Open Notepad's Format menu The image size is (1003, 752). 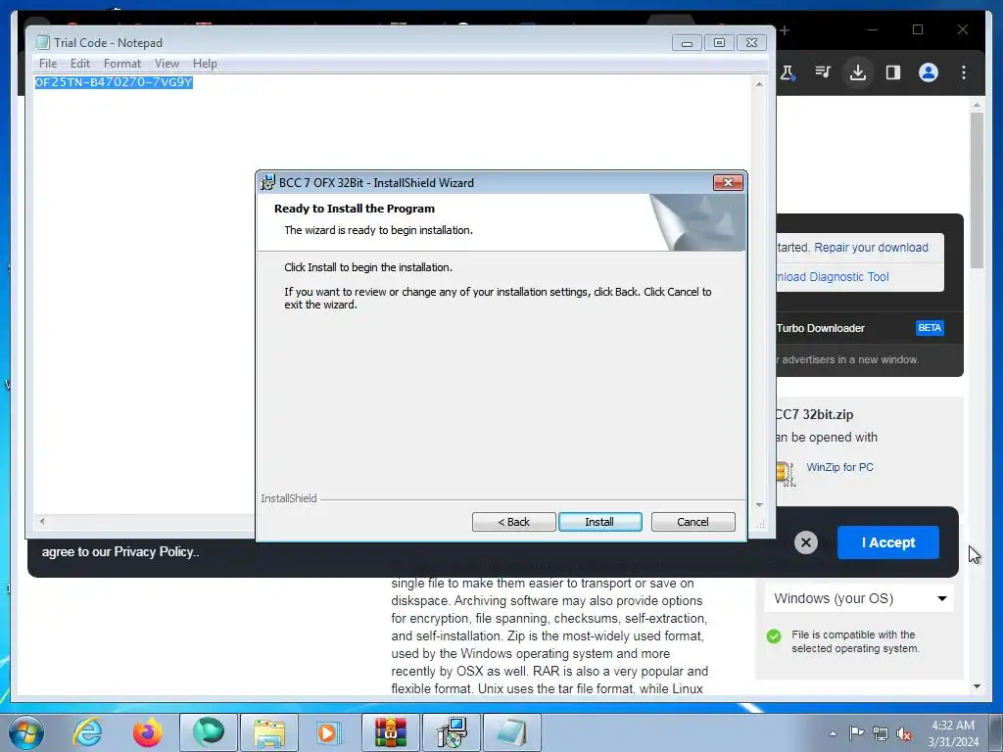tap(122, 64)
